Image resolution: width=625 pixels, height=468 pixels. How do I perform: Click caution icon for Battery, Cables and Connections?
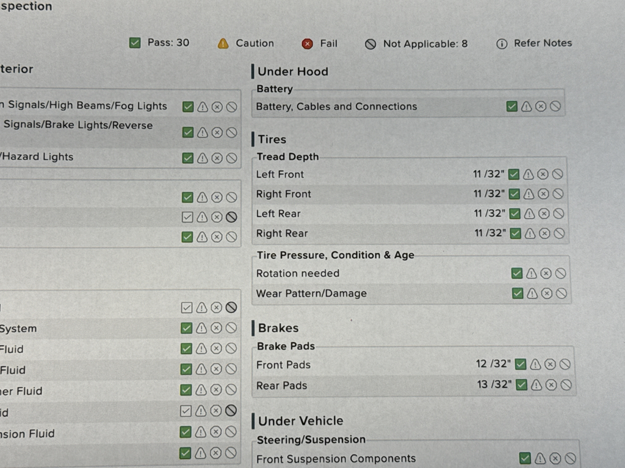[526, 107]
